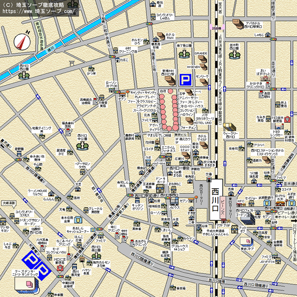Image resolution: width=297 pixels, height=297 pixels.
Task: Click the エニタイムフィットネス label
Action: 169,149
